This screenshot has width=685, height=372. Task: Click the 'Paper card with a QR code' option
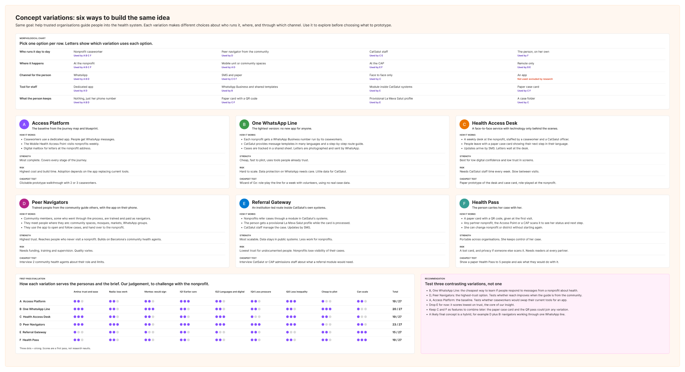[x=239, y=99]
